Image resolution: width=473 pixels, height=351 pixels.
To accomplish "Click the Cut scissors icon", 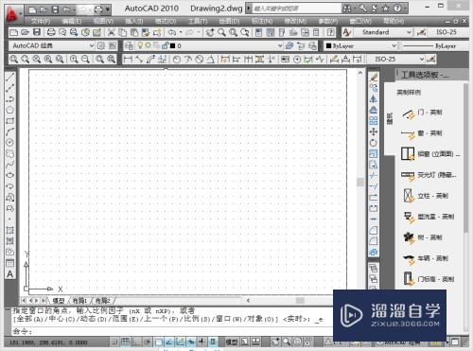I will click(x=111, y=32).
